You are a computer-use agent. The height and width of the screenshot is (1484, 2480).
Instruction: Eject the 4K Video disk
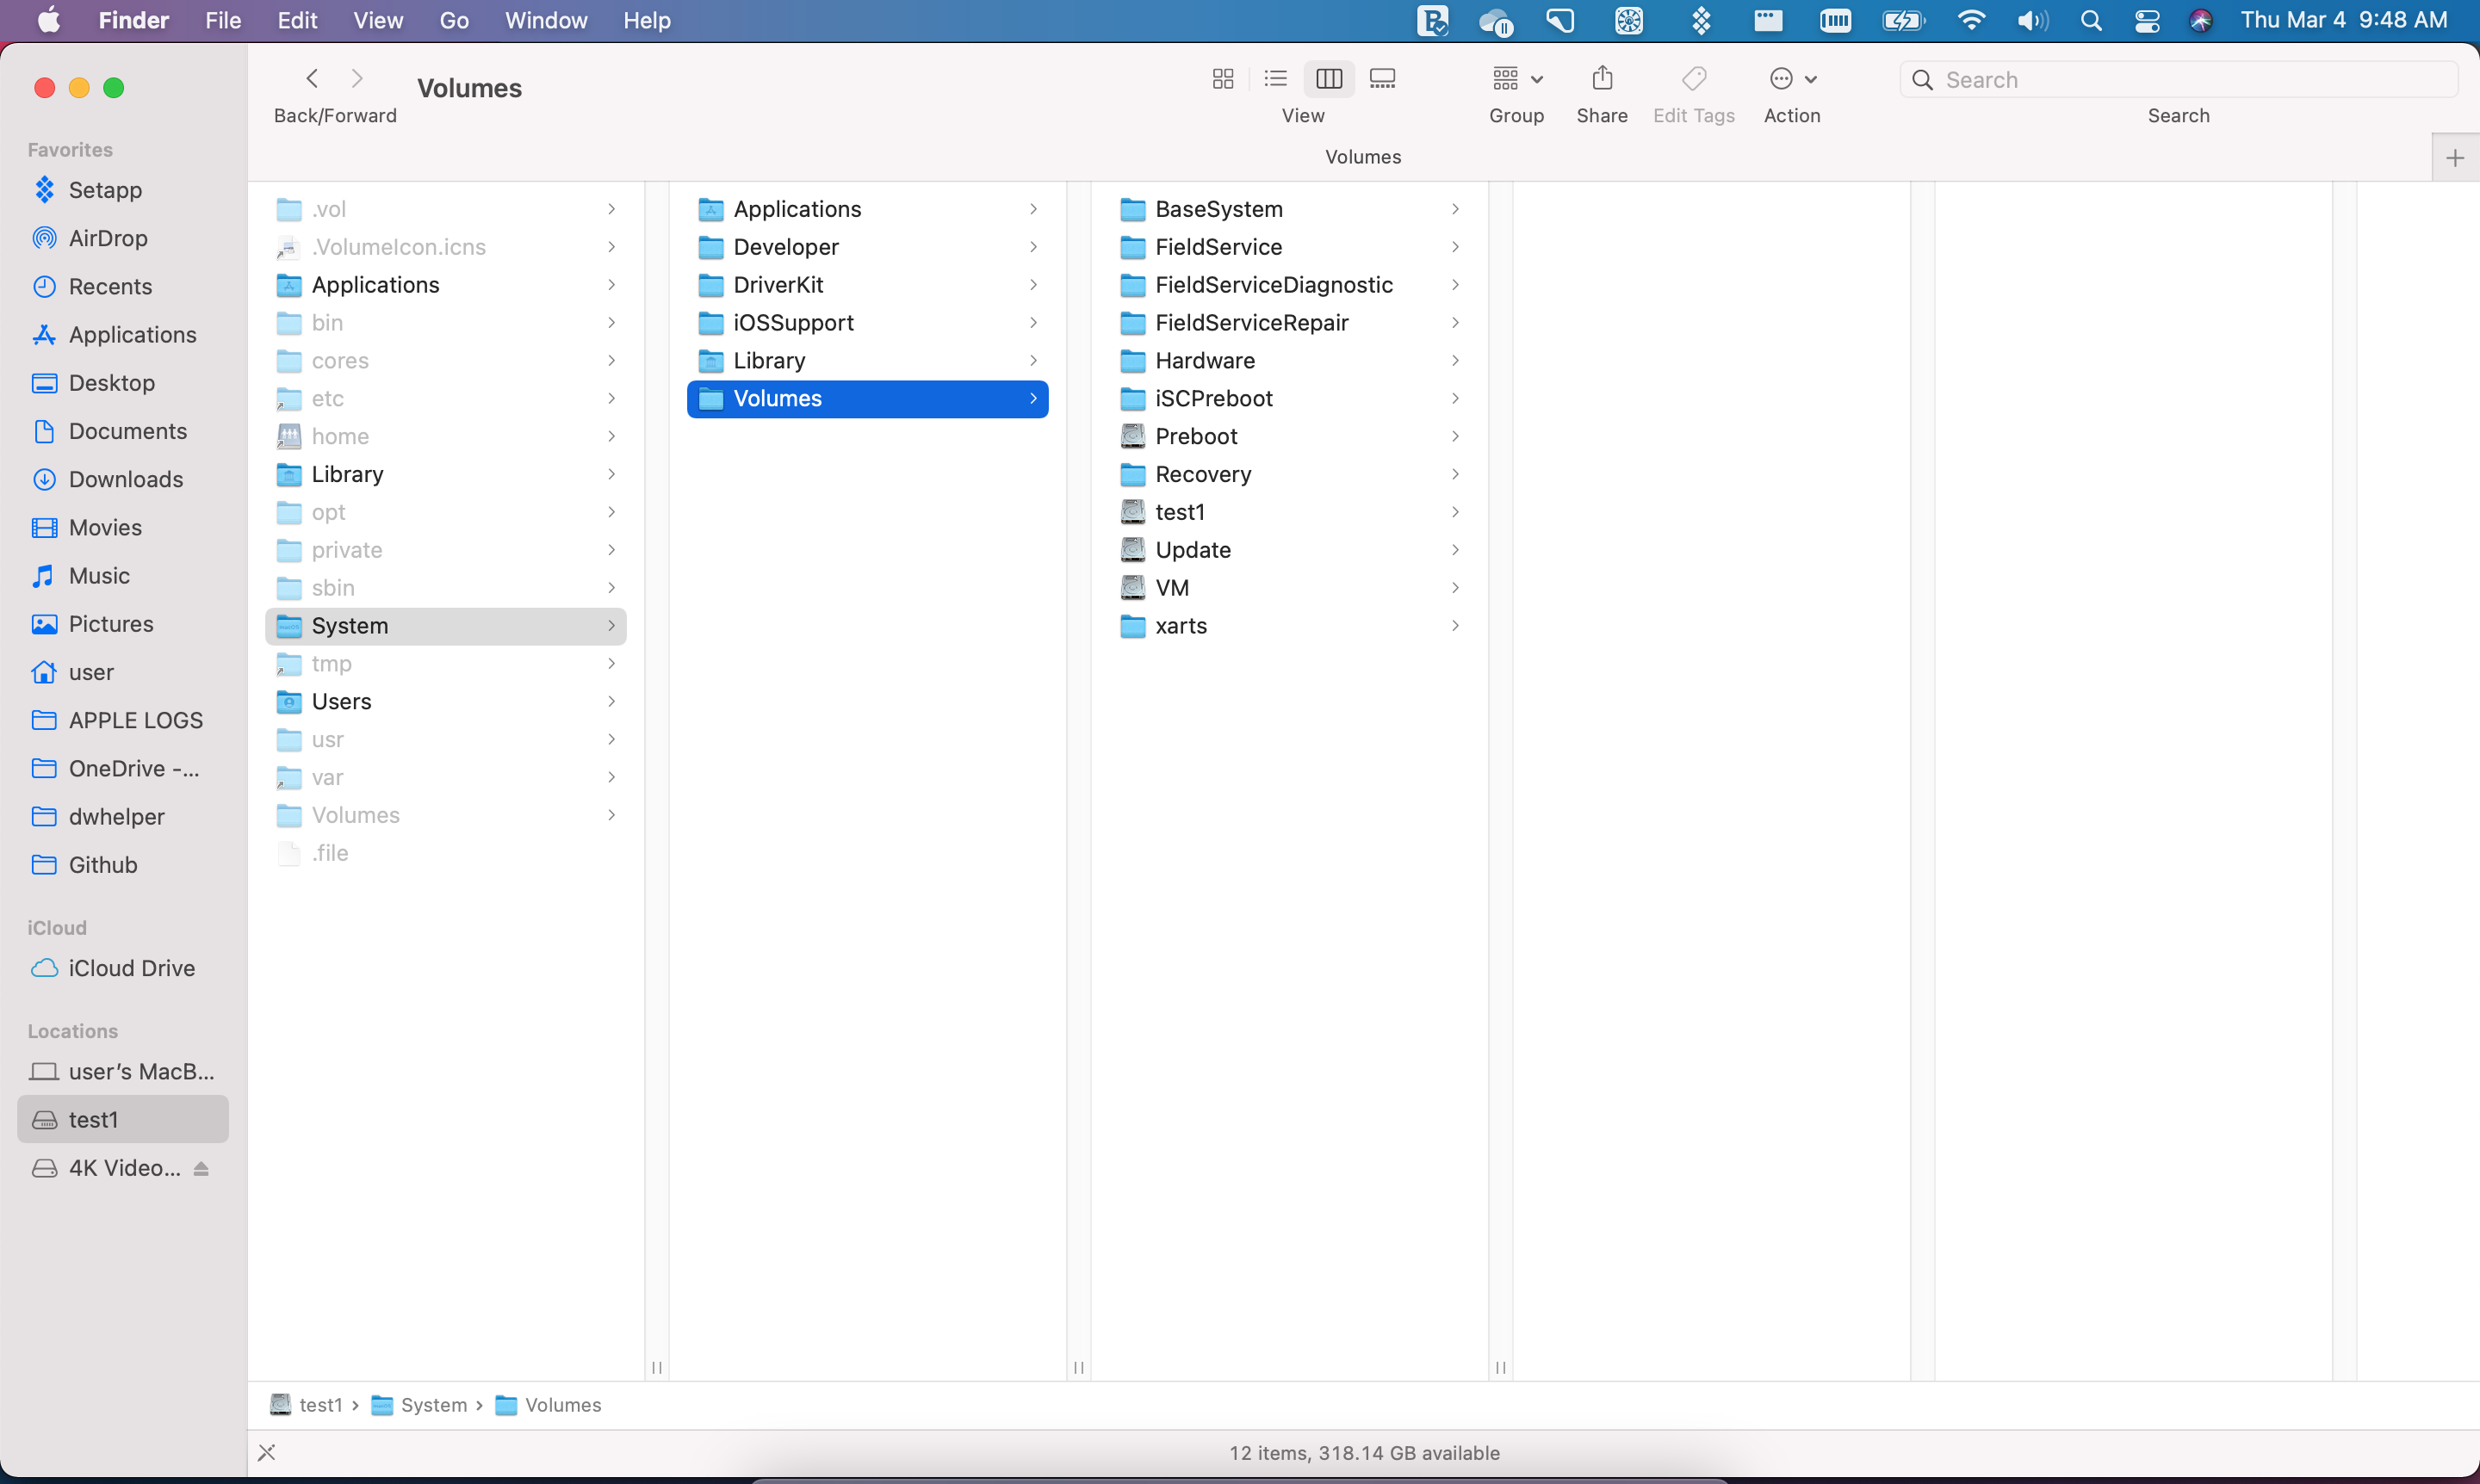click(201, 1168)
